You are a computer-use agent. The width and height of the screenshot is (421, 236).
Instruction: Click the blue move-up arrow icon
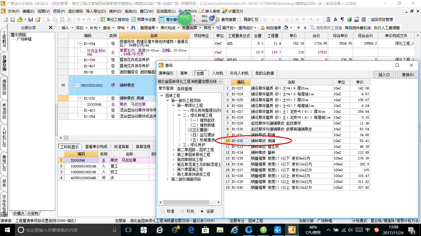point(299,28)
